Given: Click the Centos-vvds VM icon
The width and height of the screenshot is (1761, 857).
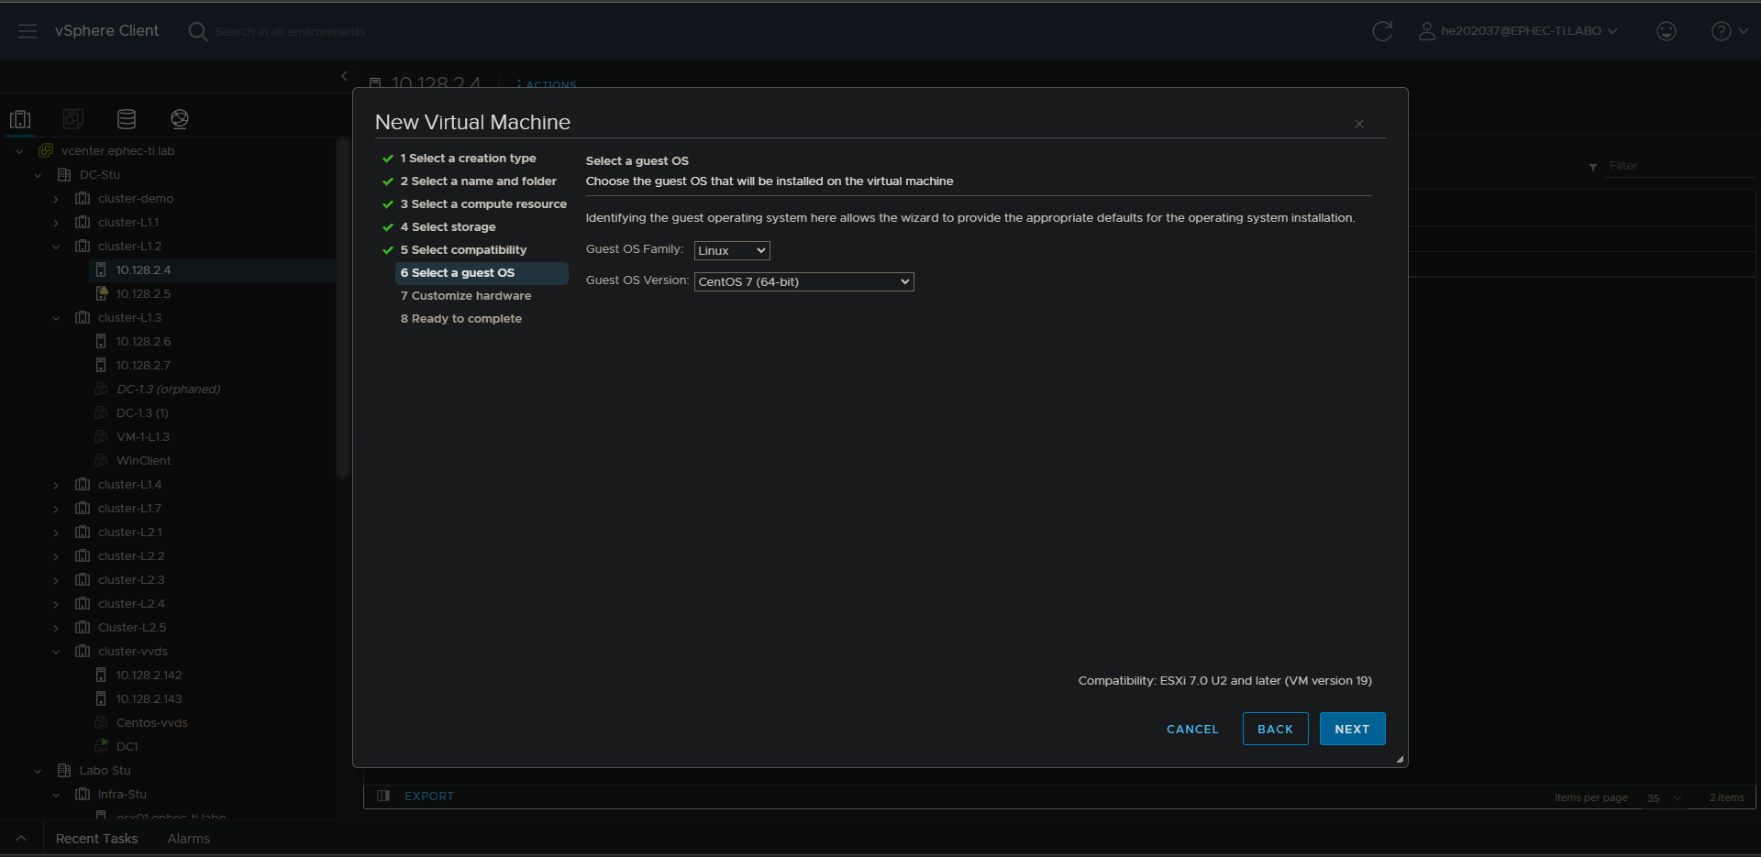Looking at the screenshot, I should pos(101,722).
